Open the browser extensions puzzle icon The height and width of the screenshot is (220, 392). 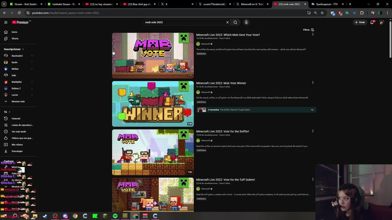pyautogui.click(x=362, y=13)
